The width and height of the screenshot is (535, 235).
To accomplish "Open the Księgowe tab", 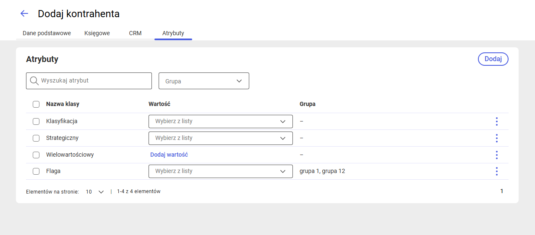I will [97, 33].
